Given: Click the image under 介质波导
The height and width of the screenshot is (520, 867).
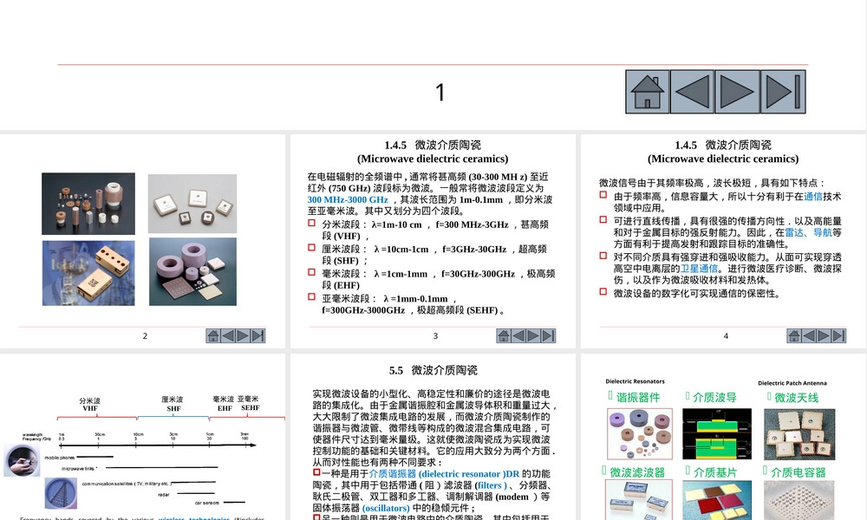Looking at the screenshot, I should tap(717, 434).
